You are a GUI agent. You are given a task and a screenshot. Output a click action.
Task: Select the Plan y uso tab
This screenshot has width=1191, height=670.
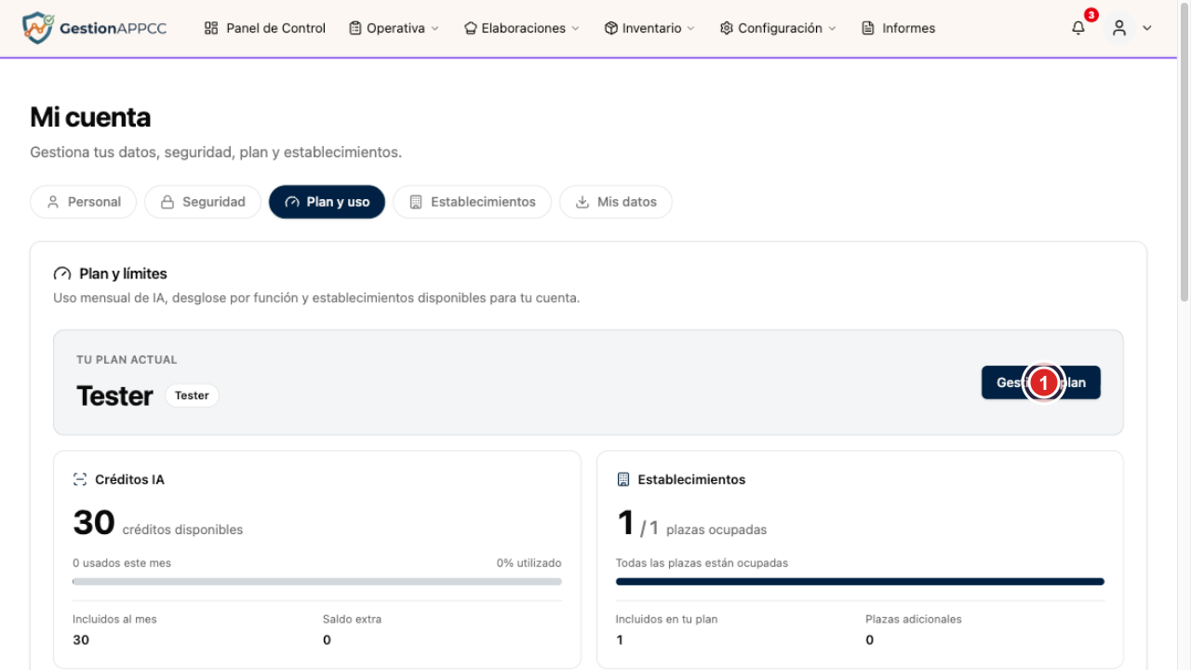[x=327, y=202]
